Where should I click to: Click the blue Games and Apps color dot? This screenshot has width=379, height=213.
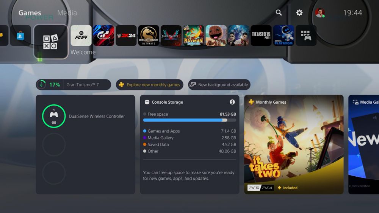coord(144,131)
